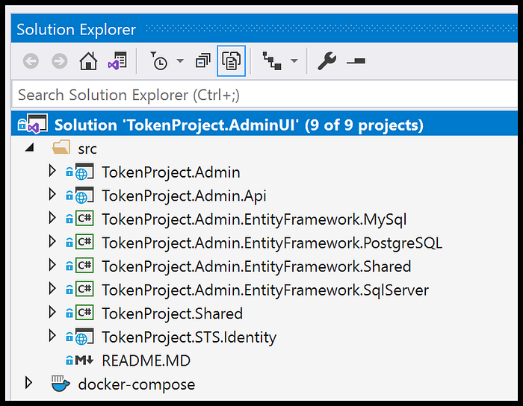Viewport: 523px width, 406px height.
Task: Expand TokenProject.Admin project
Action: click(x=52, y=171)
